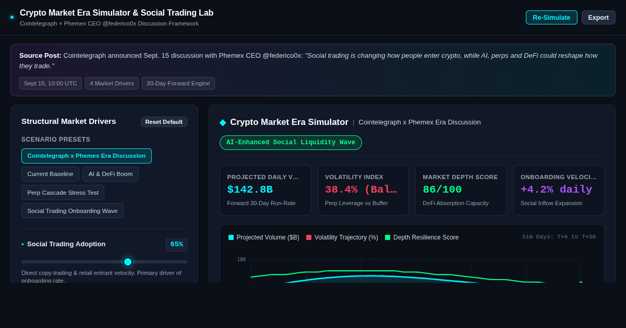Click the diamond icon beside Crypto Market Era Simulator
The image size is (626, 328).
click(x=223, y=122)
